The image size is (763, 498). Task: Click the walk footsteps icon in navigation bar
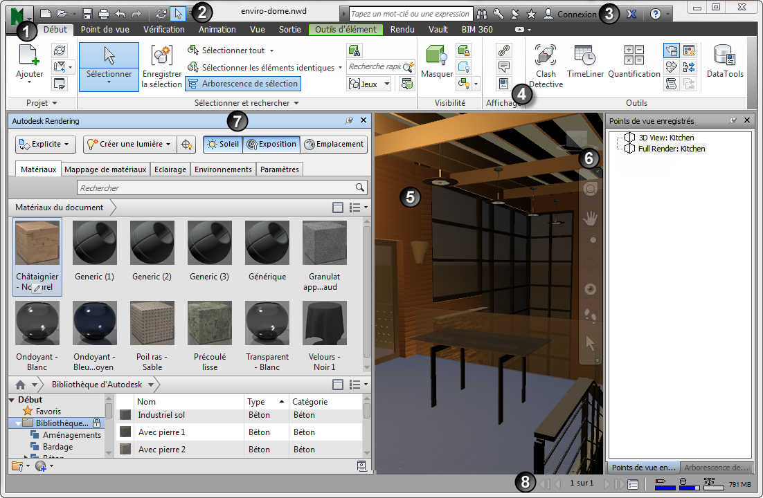591,315
